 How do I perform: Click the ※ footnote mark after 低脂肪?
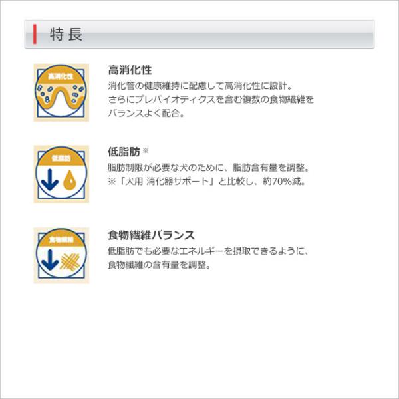click(146, 151)
